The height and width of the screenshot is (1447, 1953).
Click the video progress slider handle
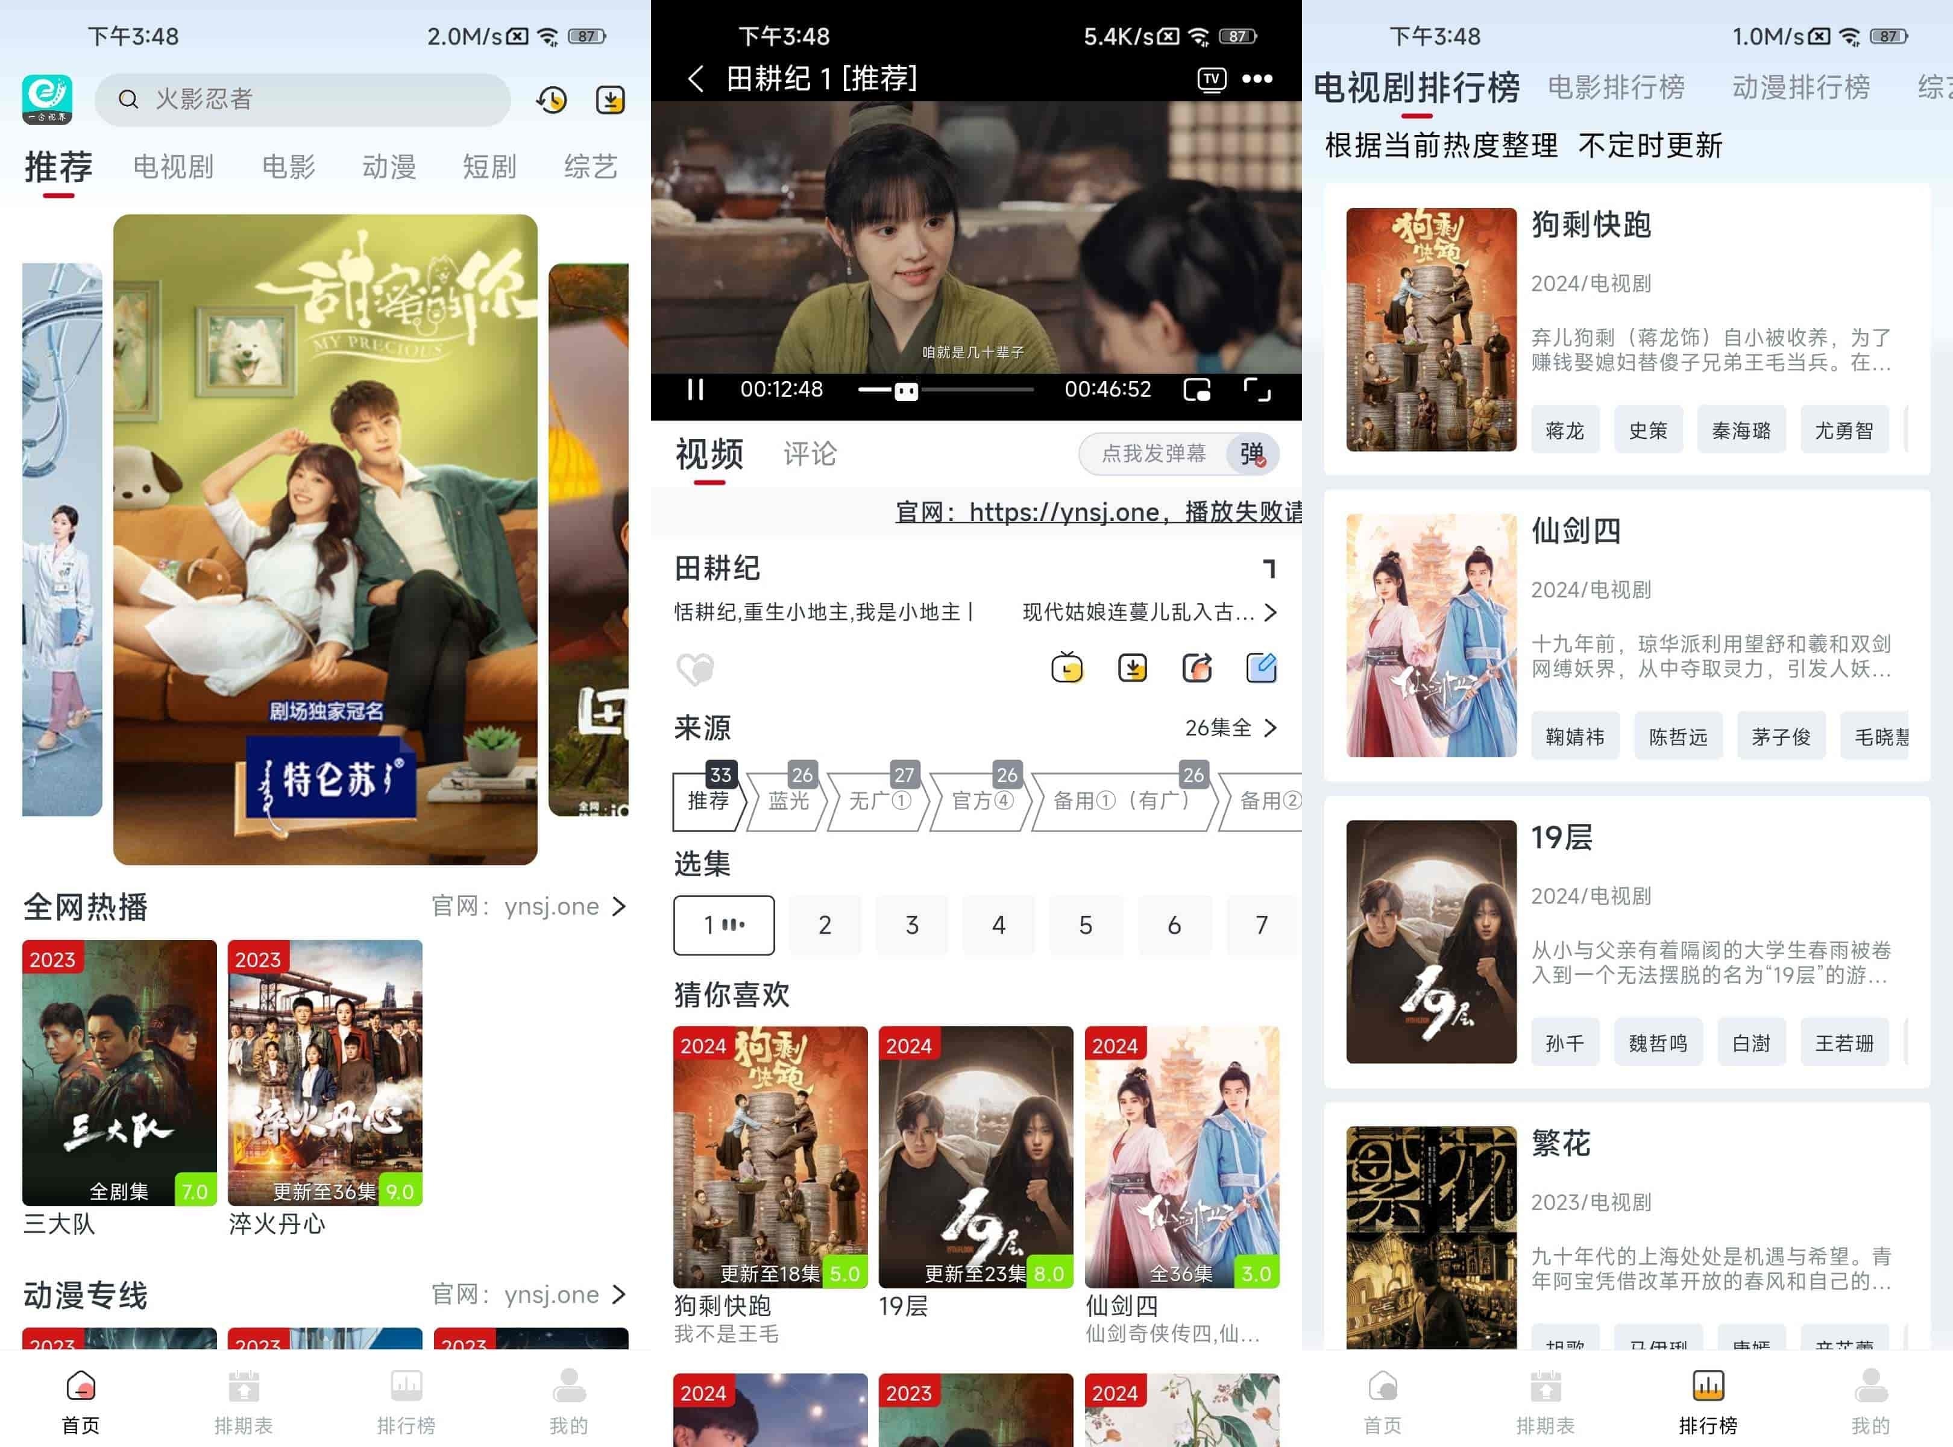coord(905,391)
